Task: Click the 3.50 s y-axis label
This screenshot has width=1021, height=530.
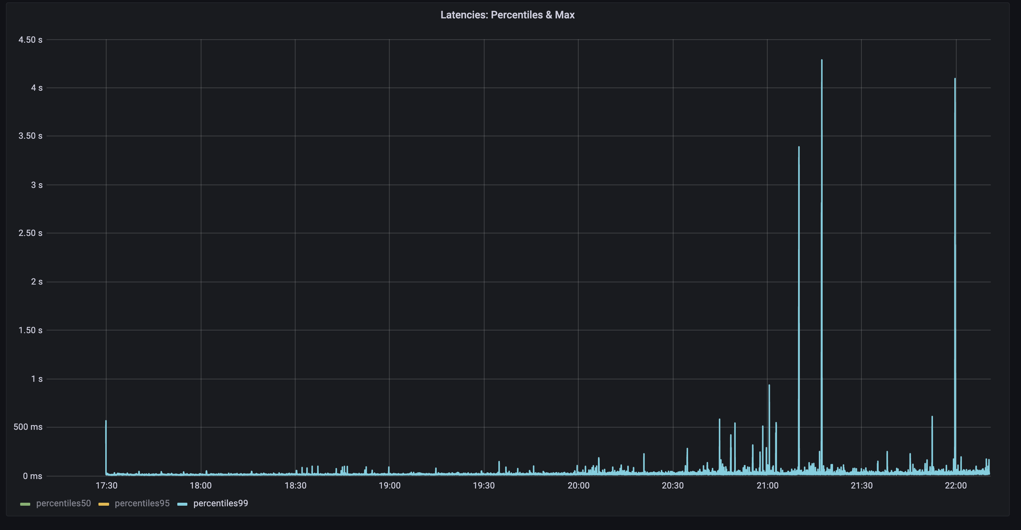Action: click(x=30, y=136)
